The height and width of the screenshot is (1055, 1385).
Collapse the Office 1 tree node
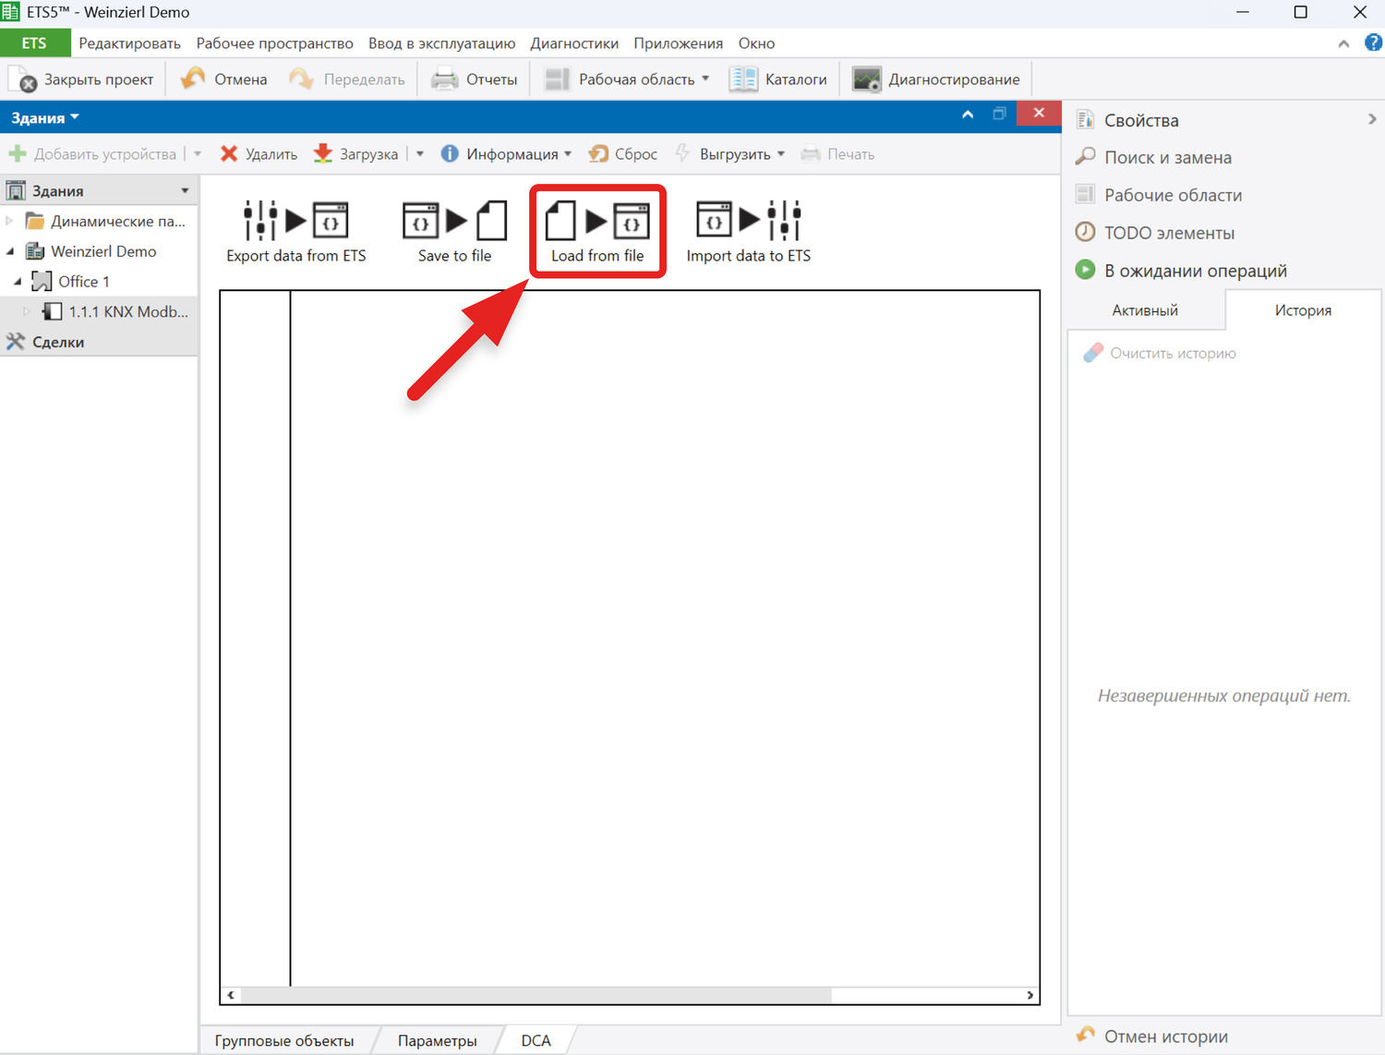tap(18, 281)
